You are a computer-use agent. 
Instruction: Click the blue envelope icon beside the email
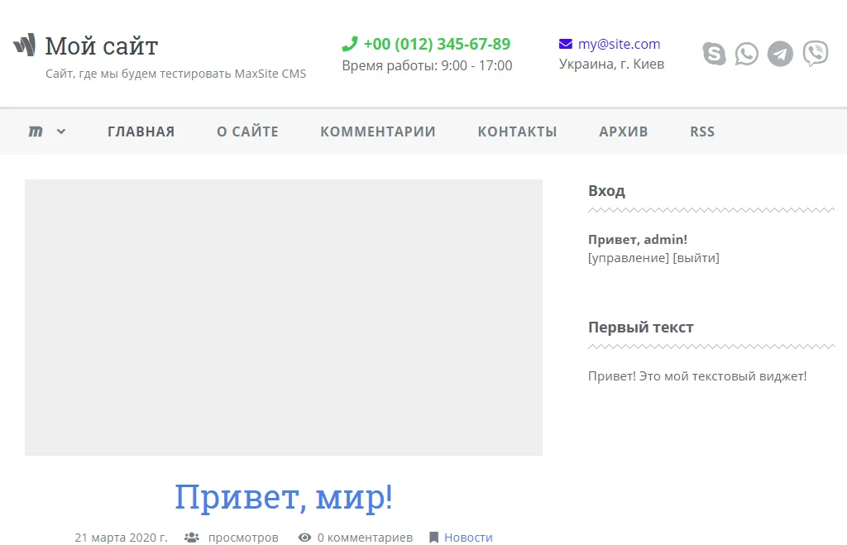pyautogui.click(x=566, y=43)
